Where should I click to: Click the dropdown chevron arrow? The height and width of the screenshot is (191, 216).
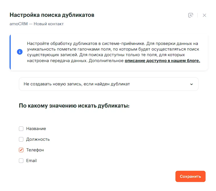(x=191, y=84)
